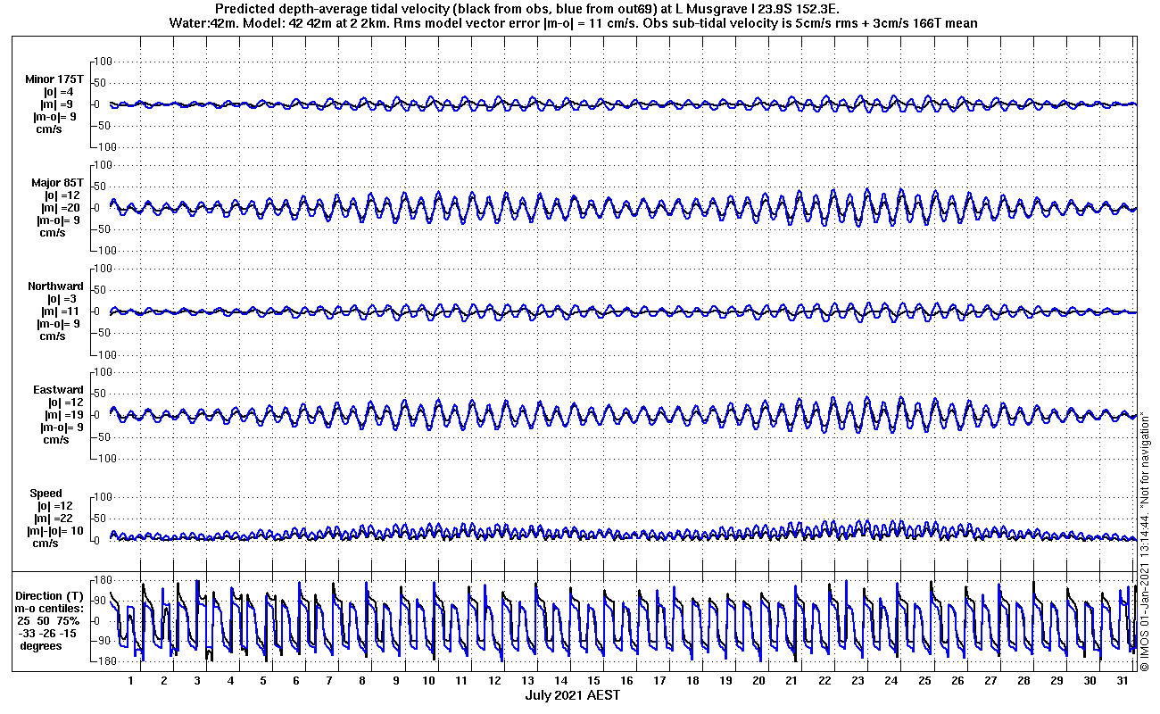Click date label 23 on the time axis
The image size is (1160, 714).
[x=858, y=680]
